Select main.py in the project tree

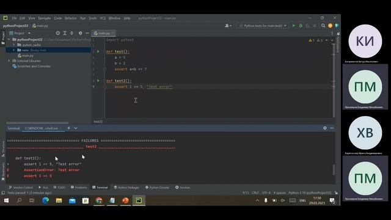pyautogui.click(x=26, y=56)
